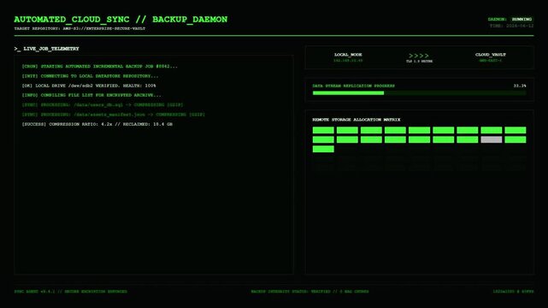Click the TLS 1.3 secure label

pyautogui.click(x=419, y=62)
